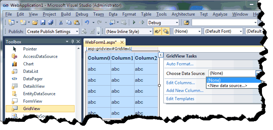Image resolution: width=273 pixels, height=130 pixels.
Task: Select AccessDataSource in the Toolbox
Action: [x=40, y=56]
